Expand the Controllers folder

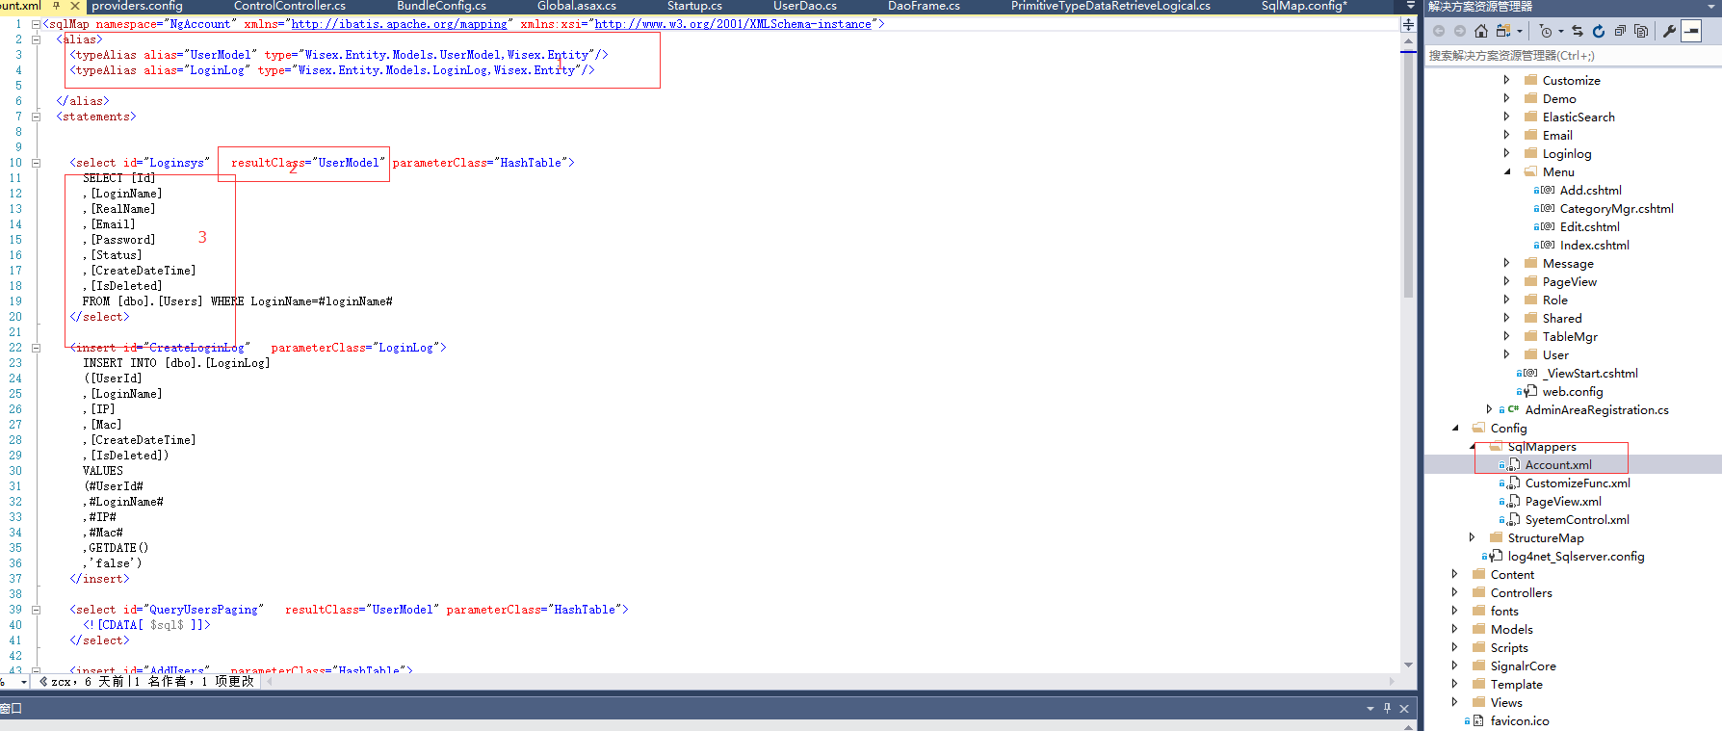1455,592
